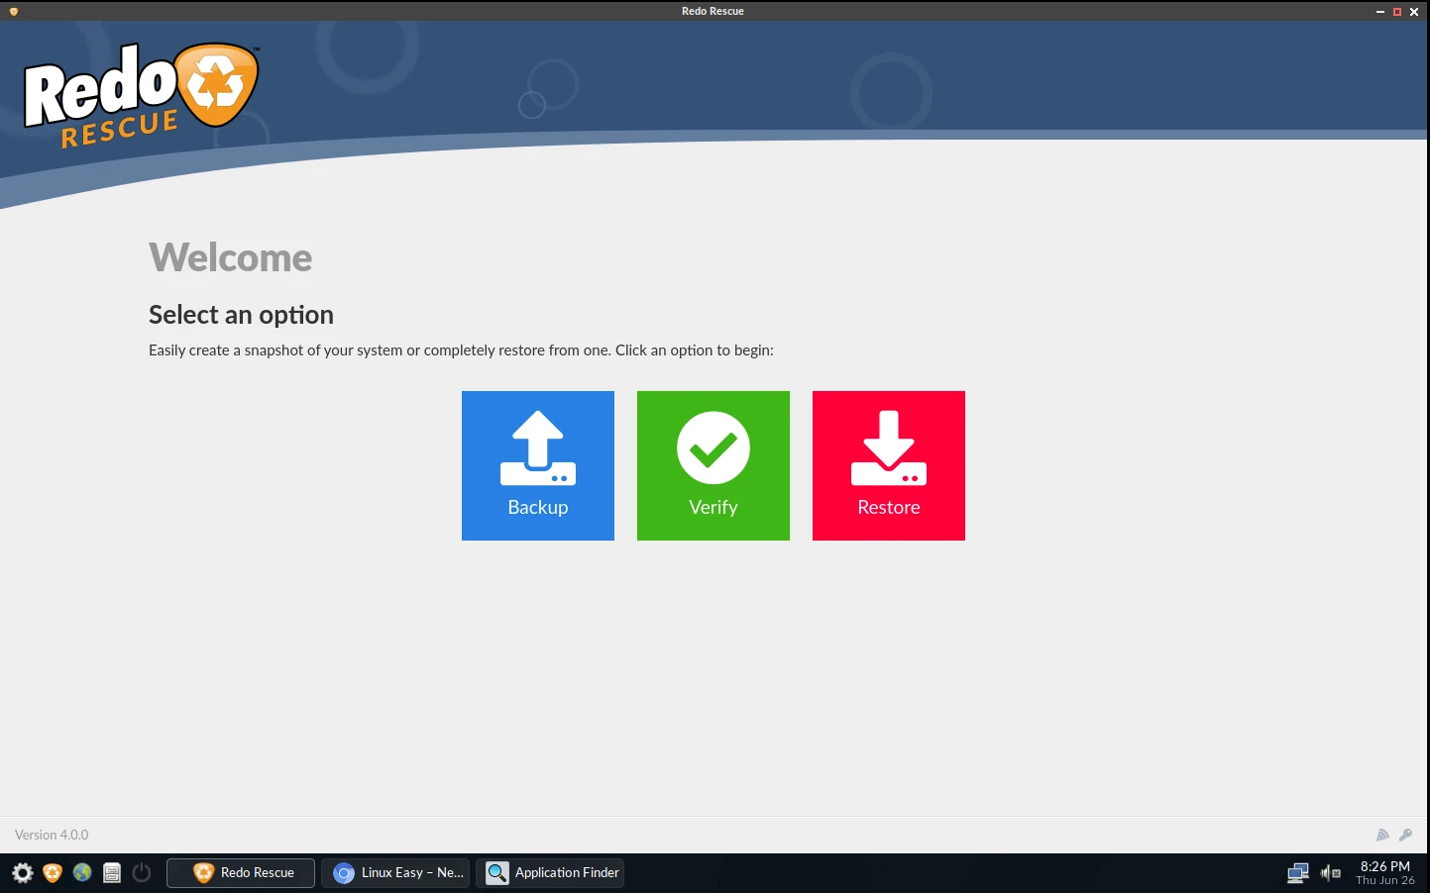Click the muted volume tray icon

(x=1330, y=872)
